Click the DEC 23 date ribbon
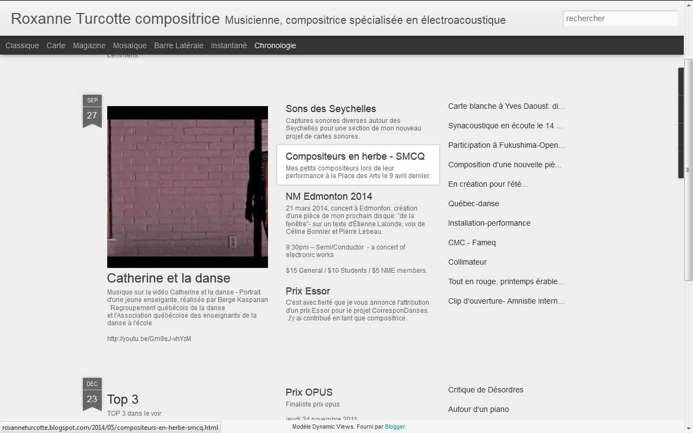The image size is (693, 433). 92,395
